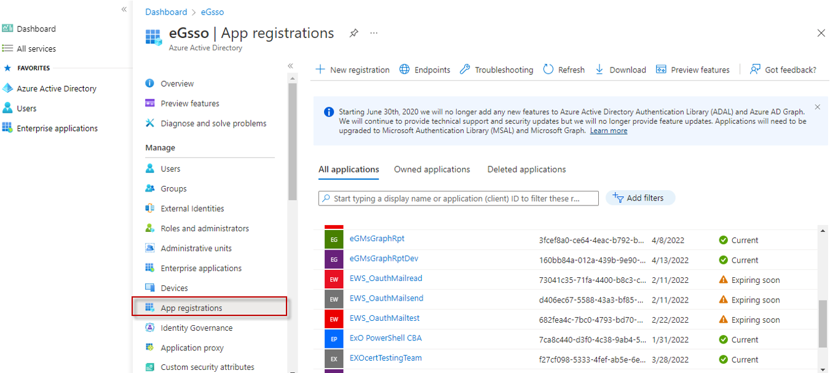Image resolution: width=830 pixels, height=373 pixels.
Task: Open eGMsGraphRptDev application
Action: coord(384,258)
